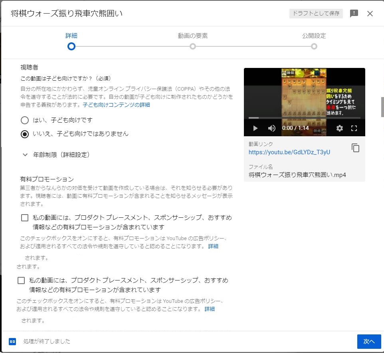Click the send feedback icon
384x354 pixels.
tap(354, 14)
